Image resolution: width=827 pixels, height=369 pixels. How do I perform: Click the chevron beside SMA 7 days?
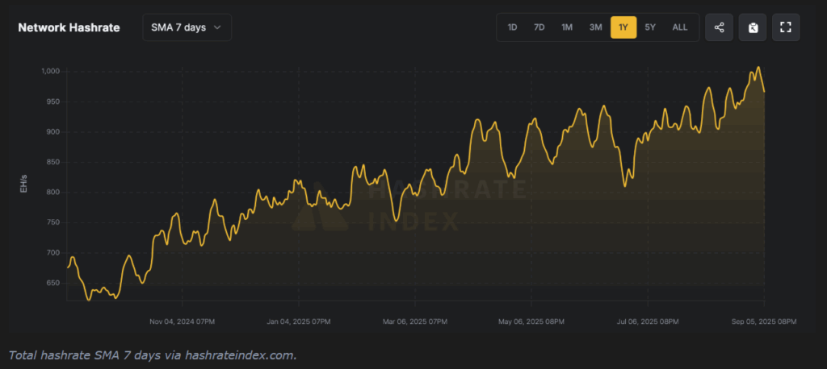pos(217,27)
